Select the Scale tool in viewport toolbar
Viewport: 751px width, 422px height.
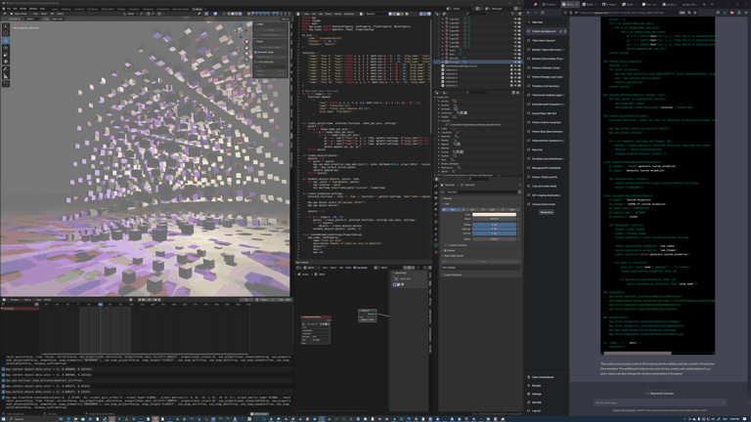(6, 55)
